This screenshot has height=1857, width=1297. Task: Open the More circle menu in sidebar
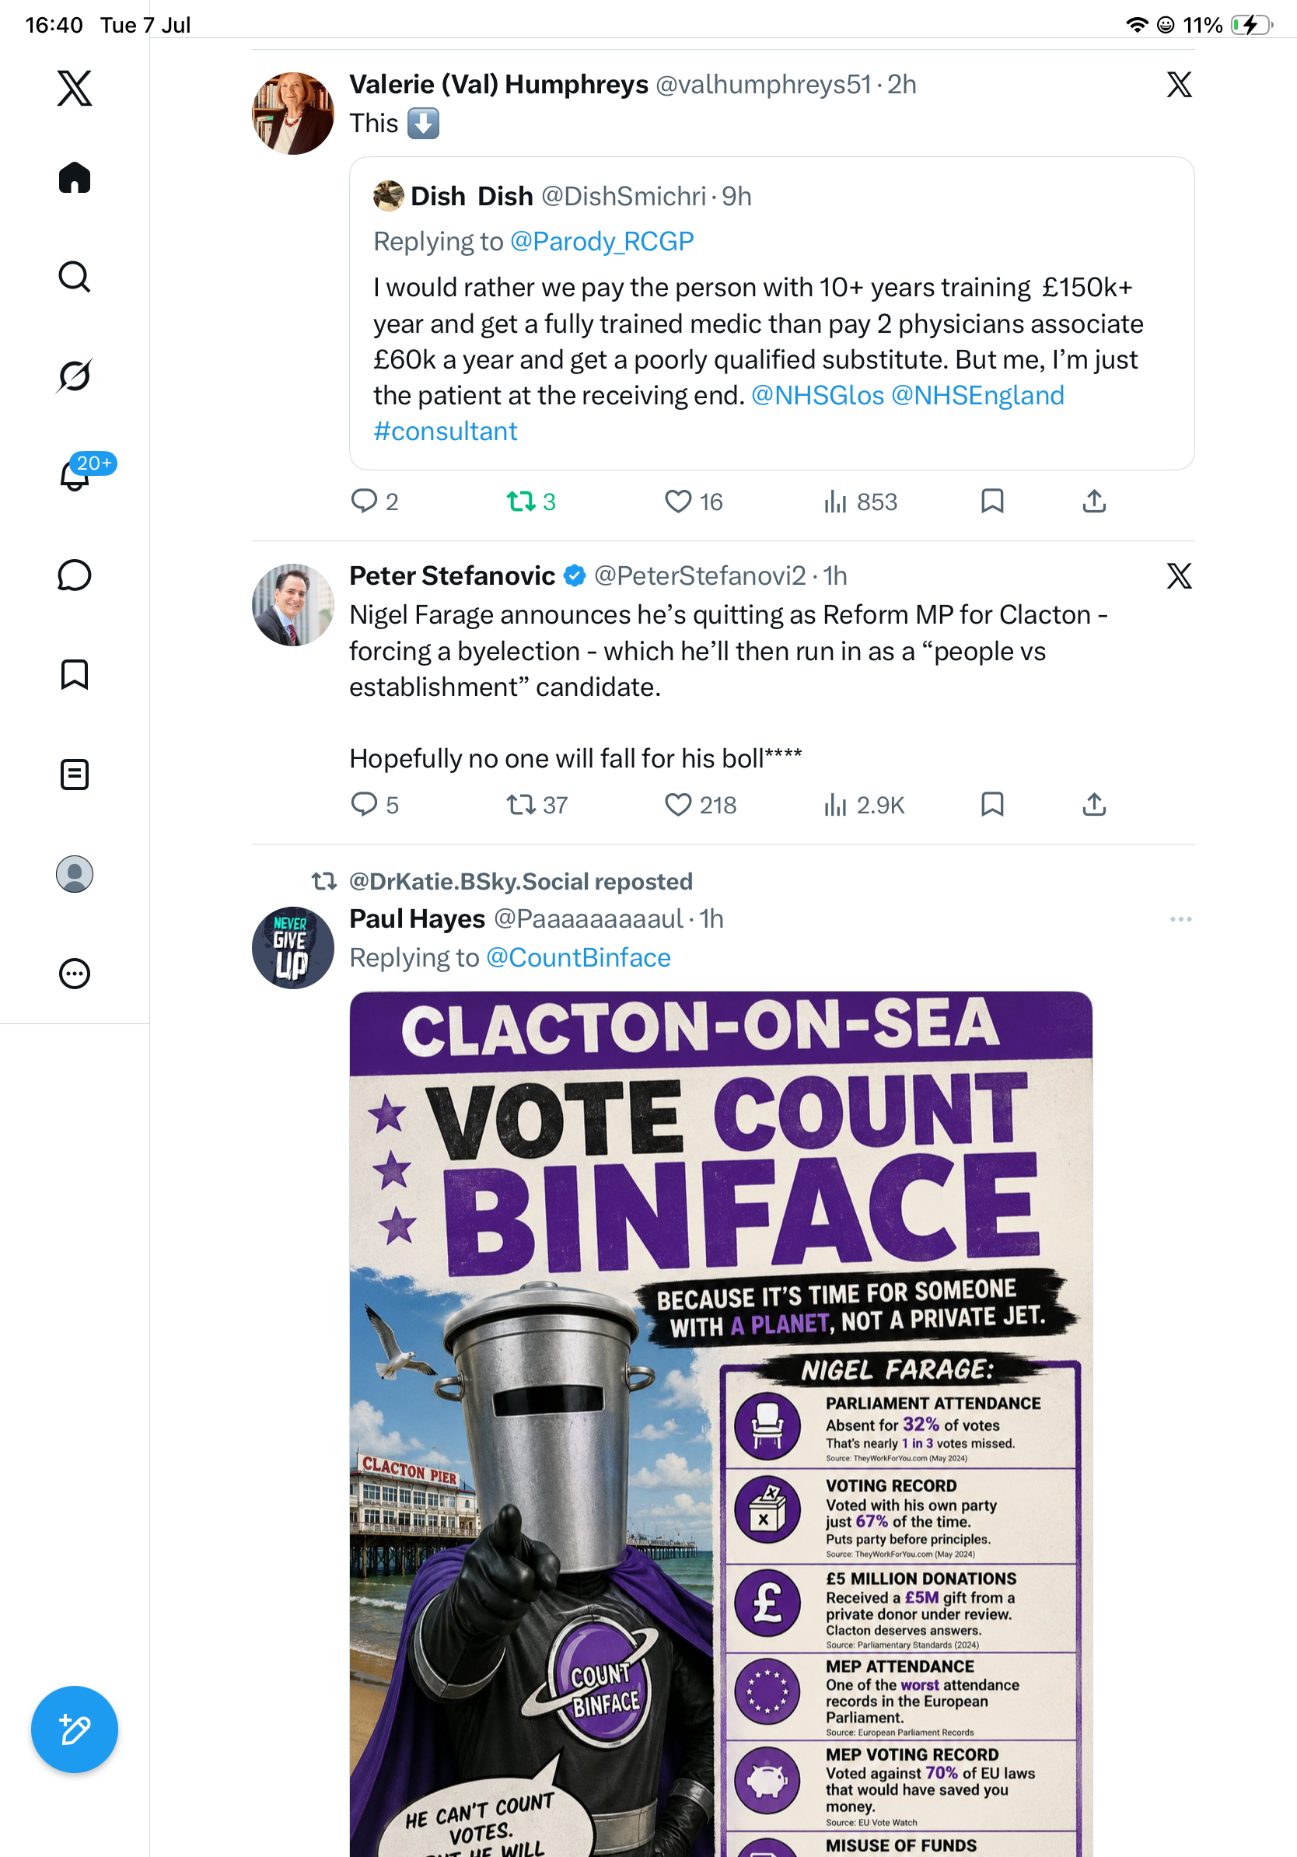tap(75, 973)
